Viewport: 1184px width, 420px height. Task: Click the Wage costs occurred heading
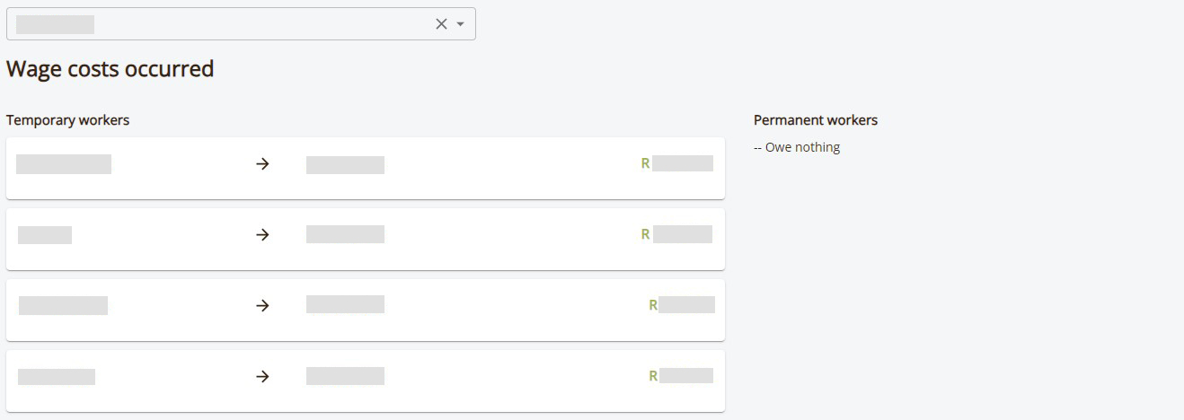[110, 69]
